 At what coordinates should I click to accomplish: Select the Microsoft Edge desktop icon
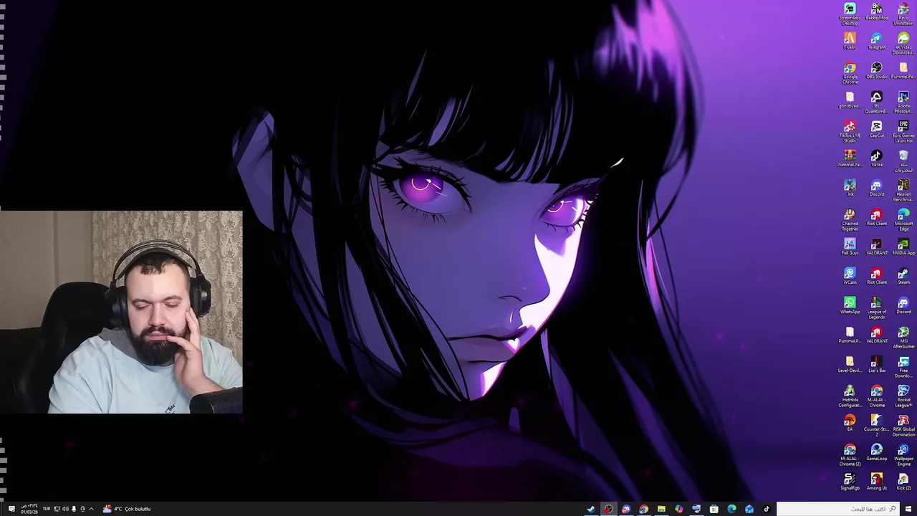tap(903, 220)
